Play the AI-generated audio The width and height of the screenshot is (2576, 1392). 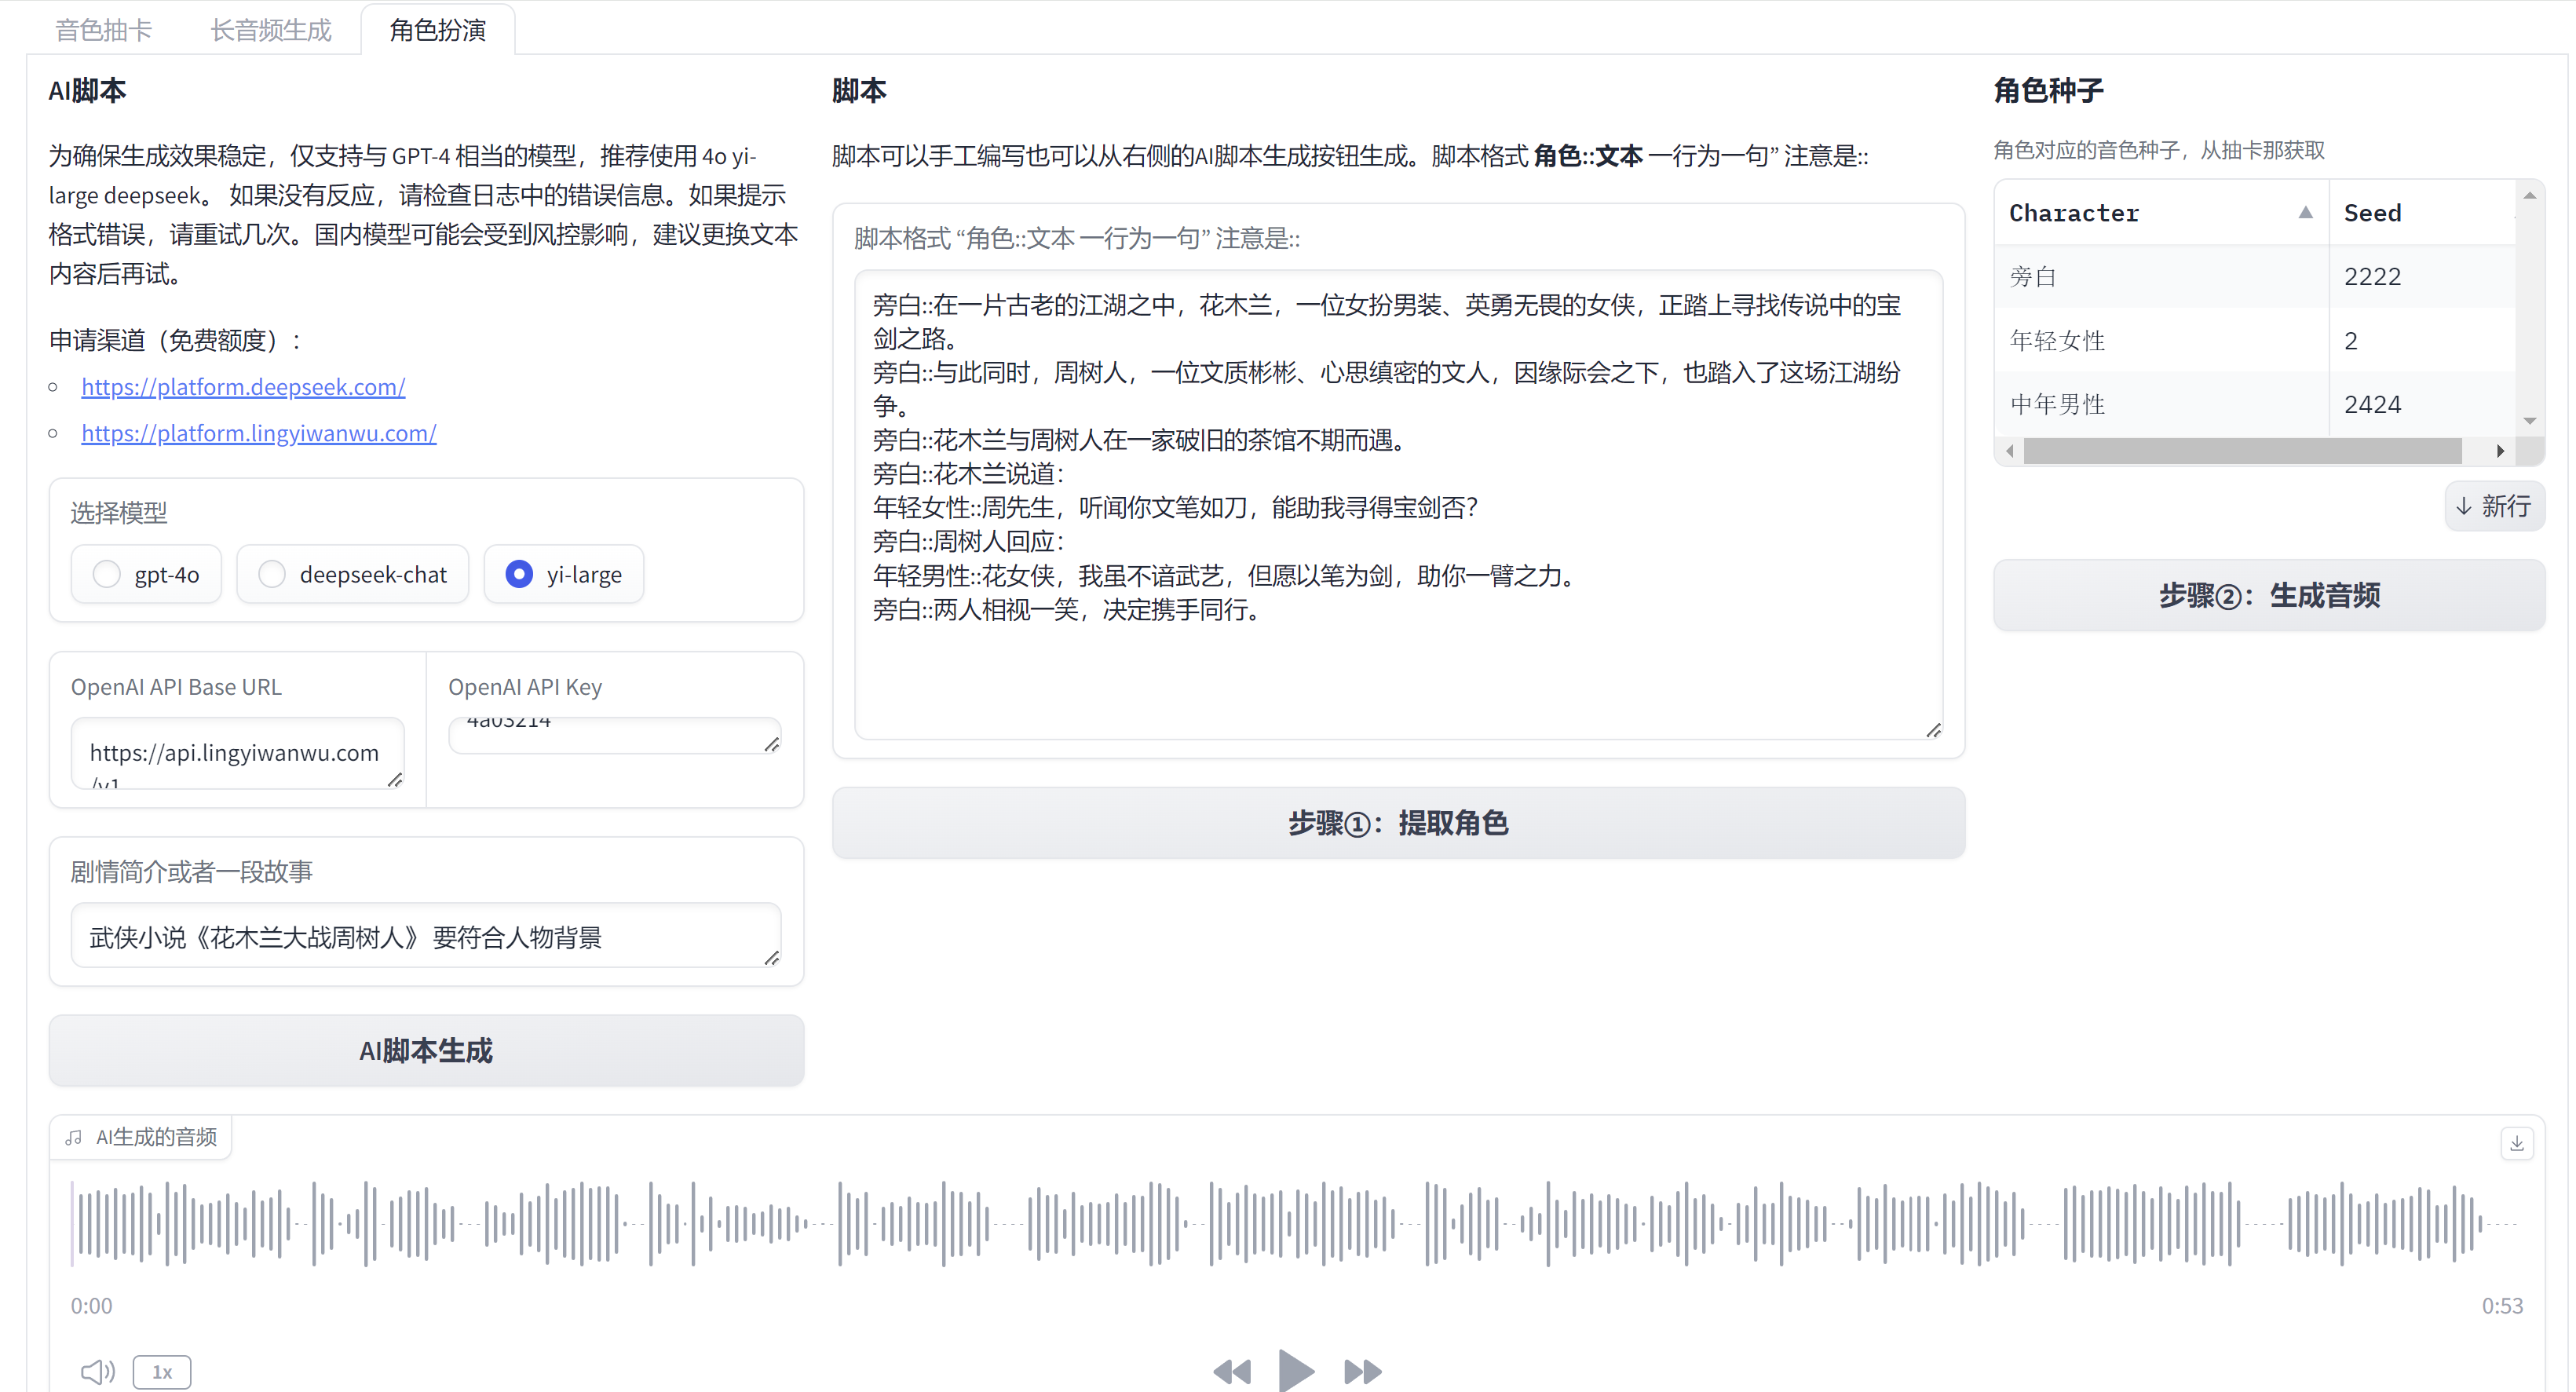(1295, 1371)
